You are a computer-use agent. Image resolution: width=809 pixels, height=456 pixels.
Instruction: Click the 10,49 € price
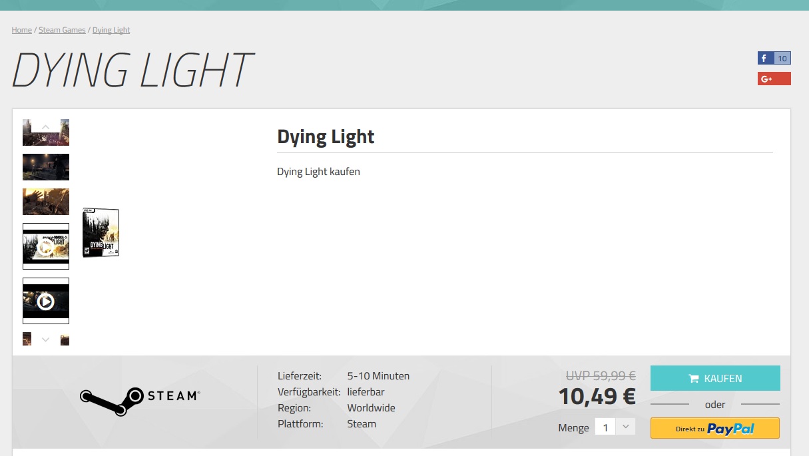coord(597,396)
